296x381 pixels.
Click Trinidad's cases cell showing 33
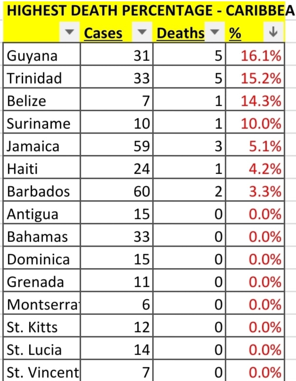(x=116, y=78)
